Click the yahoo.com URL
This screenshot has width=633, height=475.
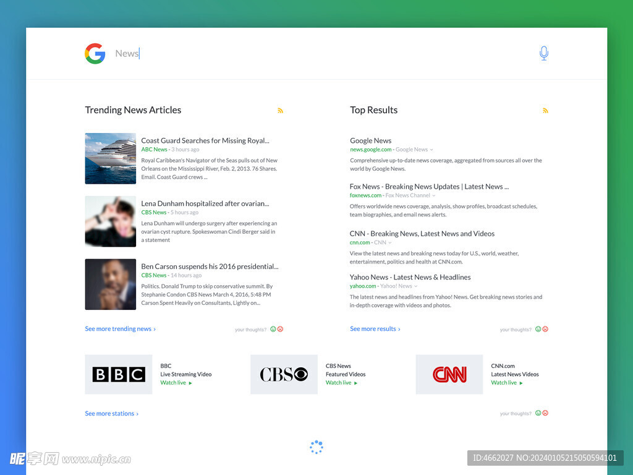click(362, 286)
